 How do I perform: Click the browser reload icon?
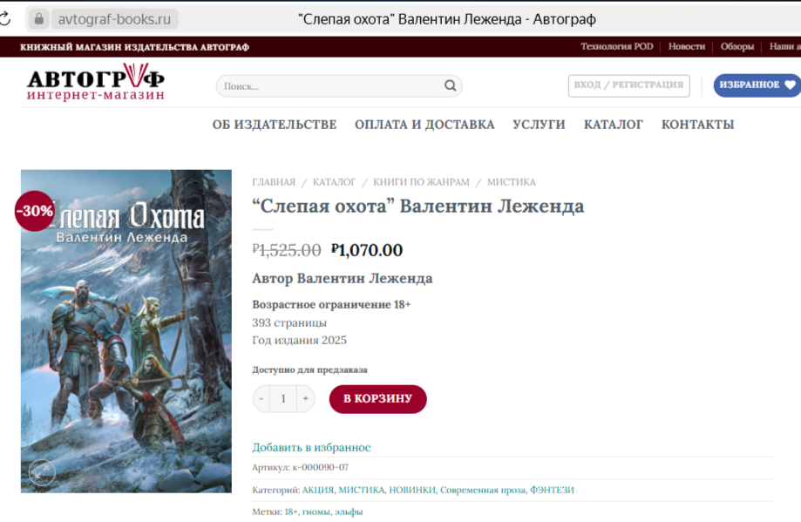[x=4, y=19]
